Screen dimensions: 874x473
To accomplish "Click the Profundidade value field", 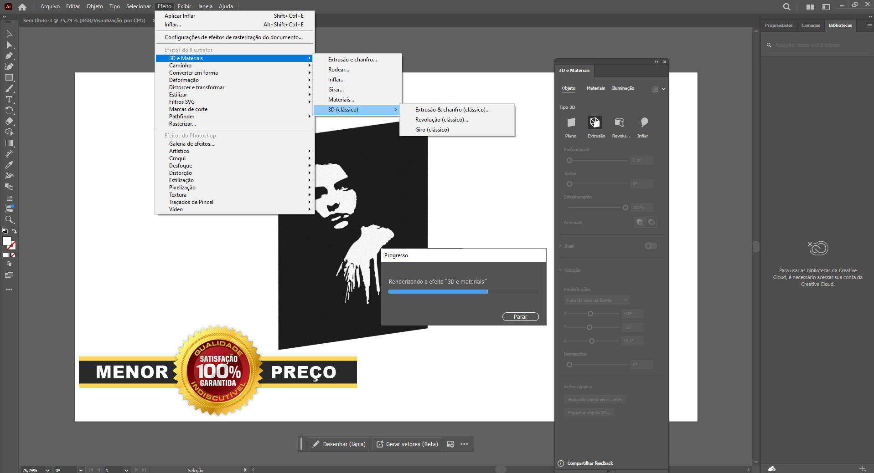I will (x=641, y=160).
